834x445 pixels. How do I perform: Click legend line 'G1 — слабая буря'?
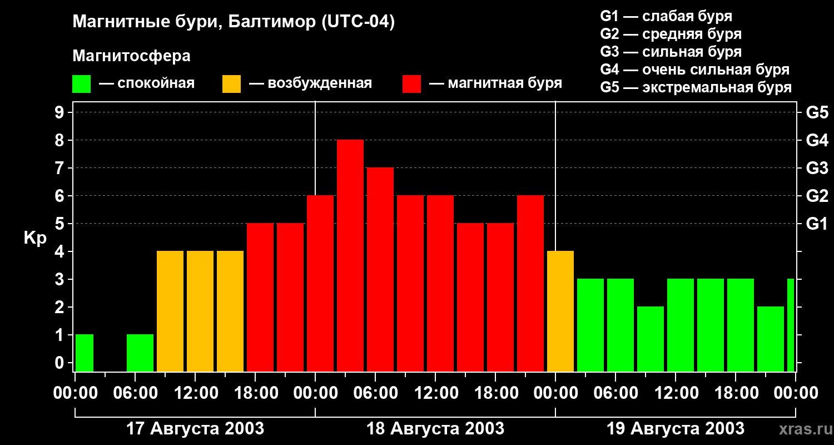(666, 16)
